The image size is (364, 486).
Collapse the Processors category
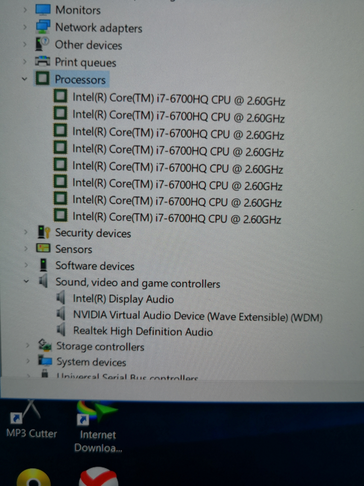25,79
